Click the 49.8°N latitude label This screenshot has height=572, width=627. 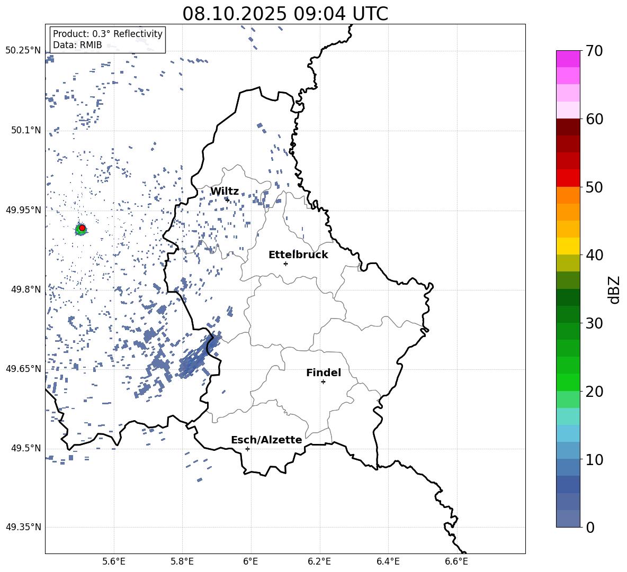tap(26, 289)
